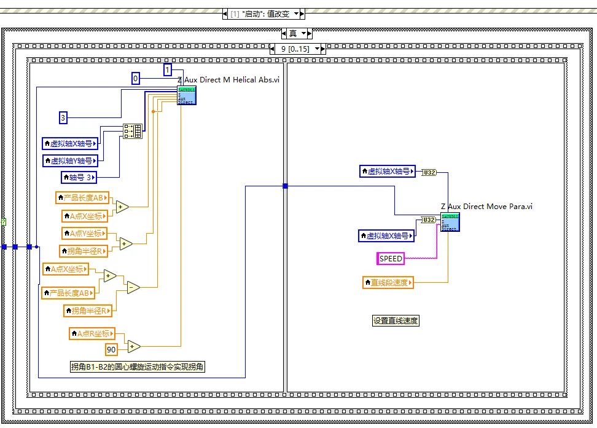The height and width of the screenshot is (428, 597).
Task: Go to next frame after 9 [0..15]
Action: [323, 49]
